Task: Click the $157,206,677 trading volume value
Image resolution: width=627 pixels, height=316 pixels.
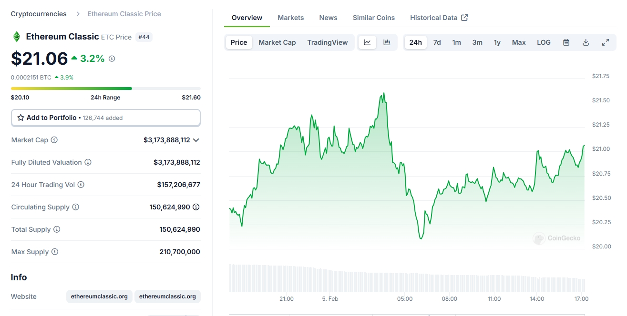Action: [179, 185]
